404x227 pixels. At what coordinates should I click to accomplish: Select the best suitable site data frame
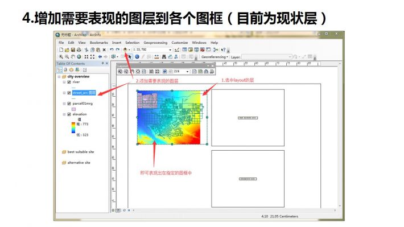(x=81, y=152)
